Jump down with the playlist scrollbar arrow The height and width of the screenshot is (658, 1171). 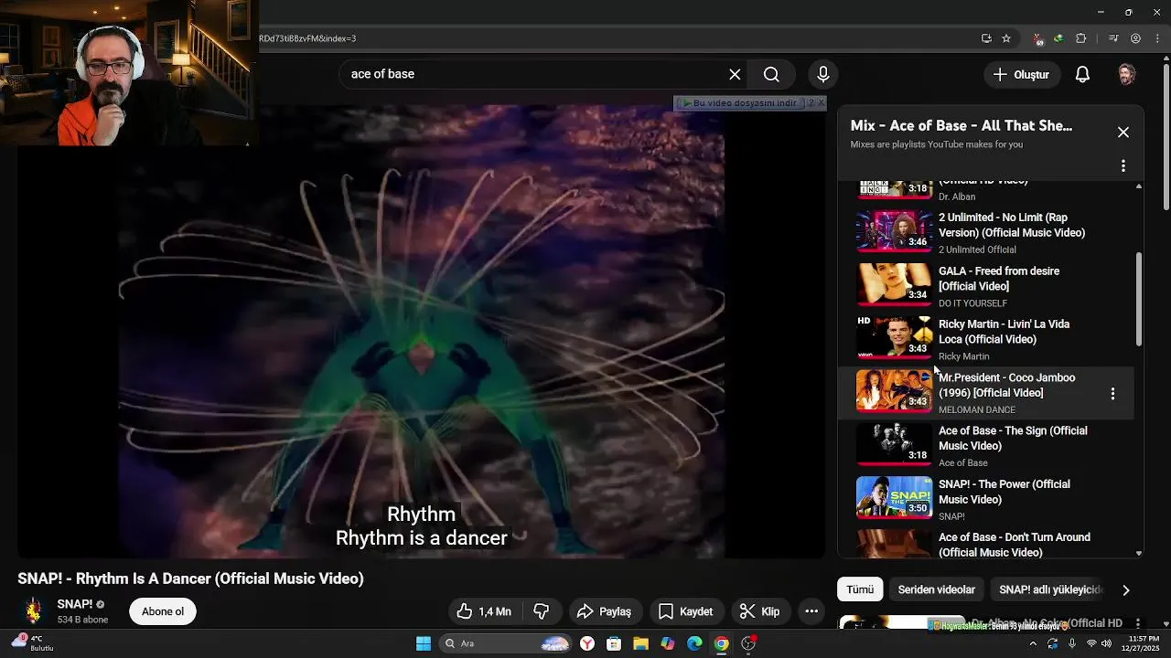[1139, 553]
